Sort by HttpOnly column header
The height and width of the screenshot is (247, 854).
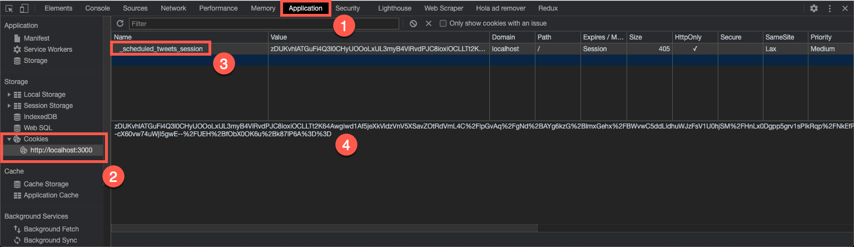pyautogui.click(x=694, y=37)
